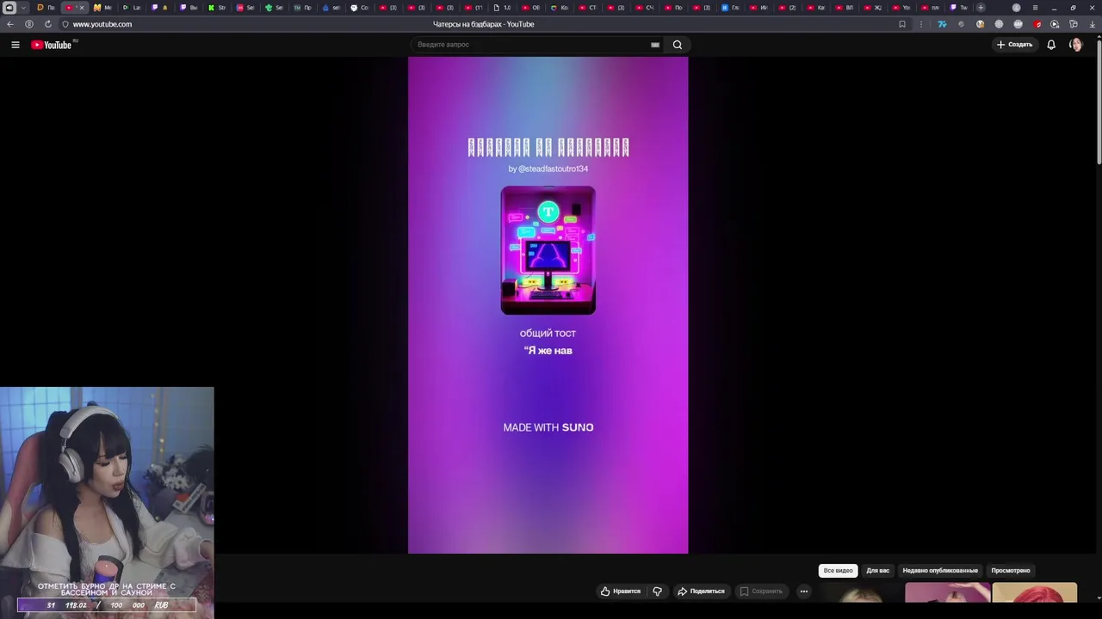Select the Недавно опубликованные chip
The width and height of the screenshot is (1102, 619).
[x=940, y=571]
